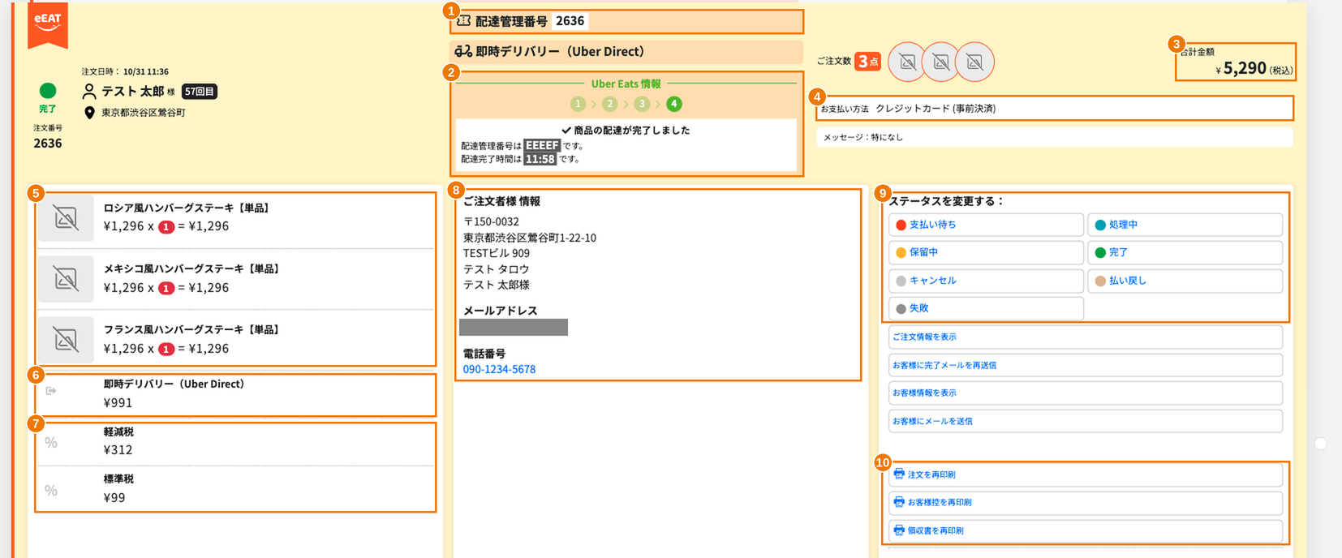Click the メキシコ風ハンバーグステーキ no-image thumbnail
This screenshot has height=558, width=1342.
pos(66,279)
